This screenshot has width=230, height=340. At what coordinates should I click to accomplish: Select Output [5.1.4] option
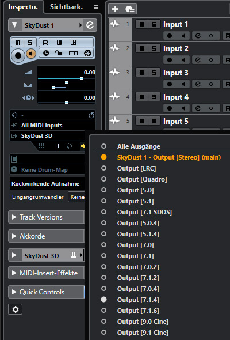click(x=138, y=234)
